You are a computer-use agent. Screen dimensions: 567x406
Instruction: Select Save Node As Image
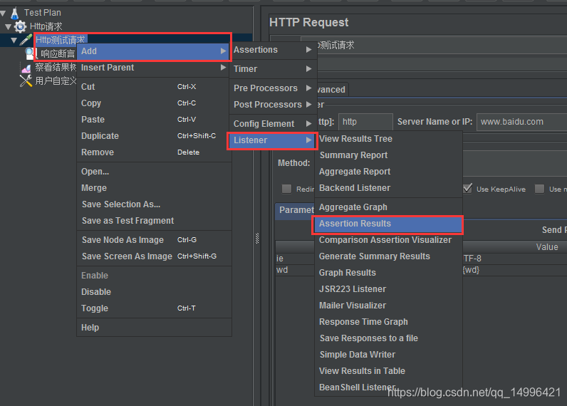pos(154,240)
